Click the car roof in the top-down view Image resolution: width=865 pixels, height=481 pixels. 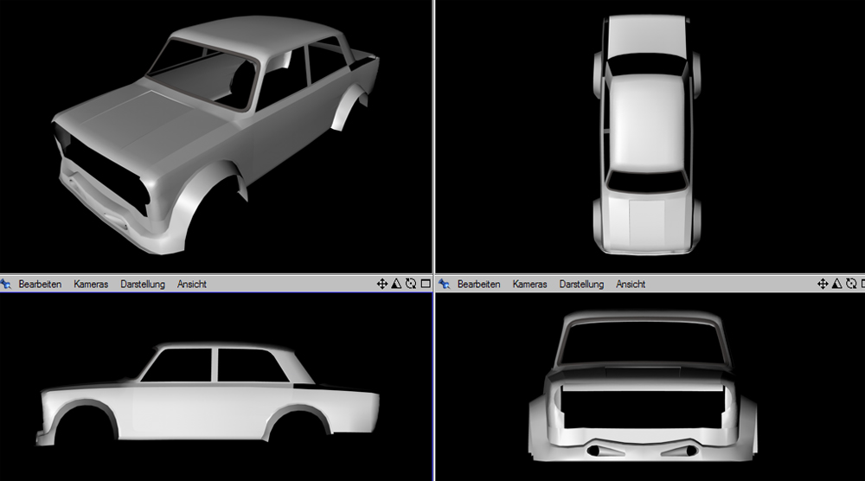coord(645,121)
